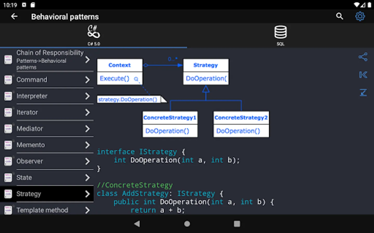This screenshot has height=233, width=374.
Task: Expand Chain of Responsibility chevron
Action: tap(88, 60)
